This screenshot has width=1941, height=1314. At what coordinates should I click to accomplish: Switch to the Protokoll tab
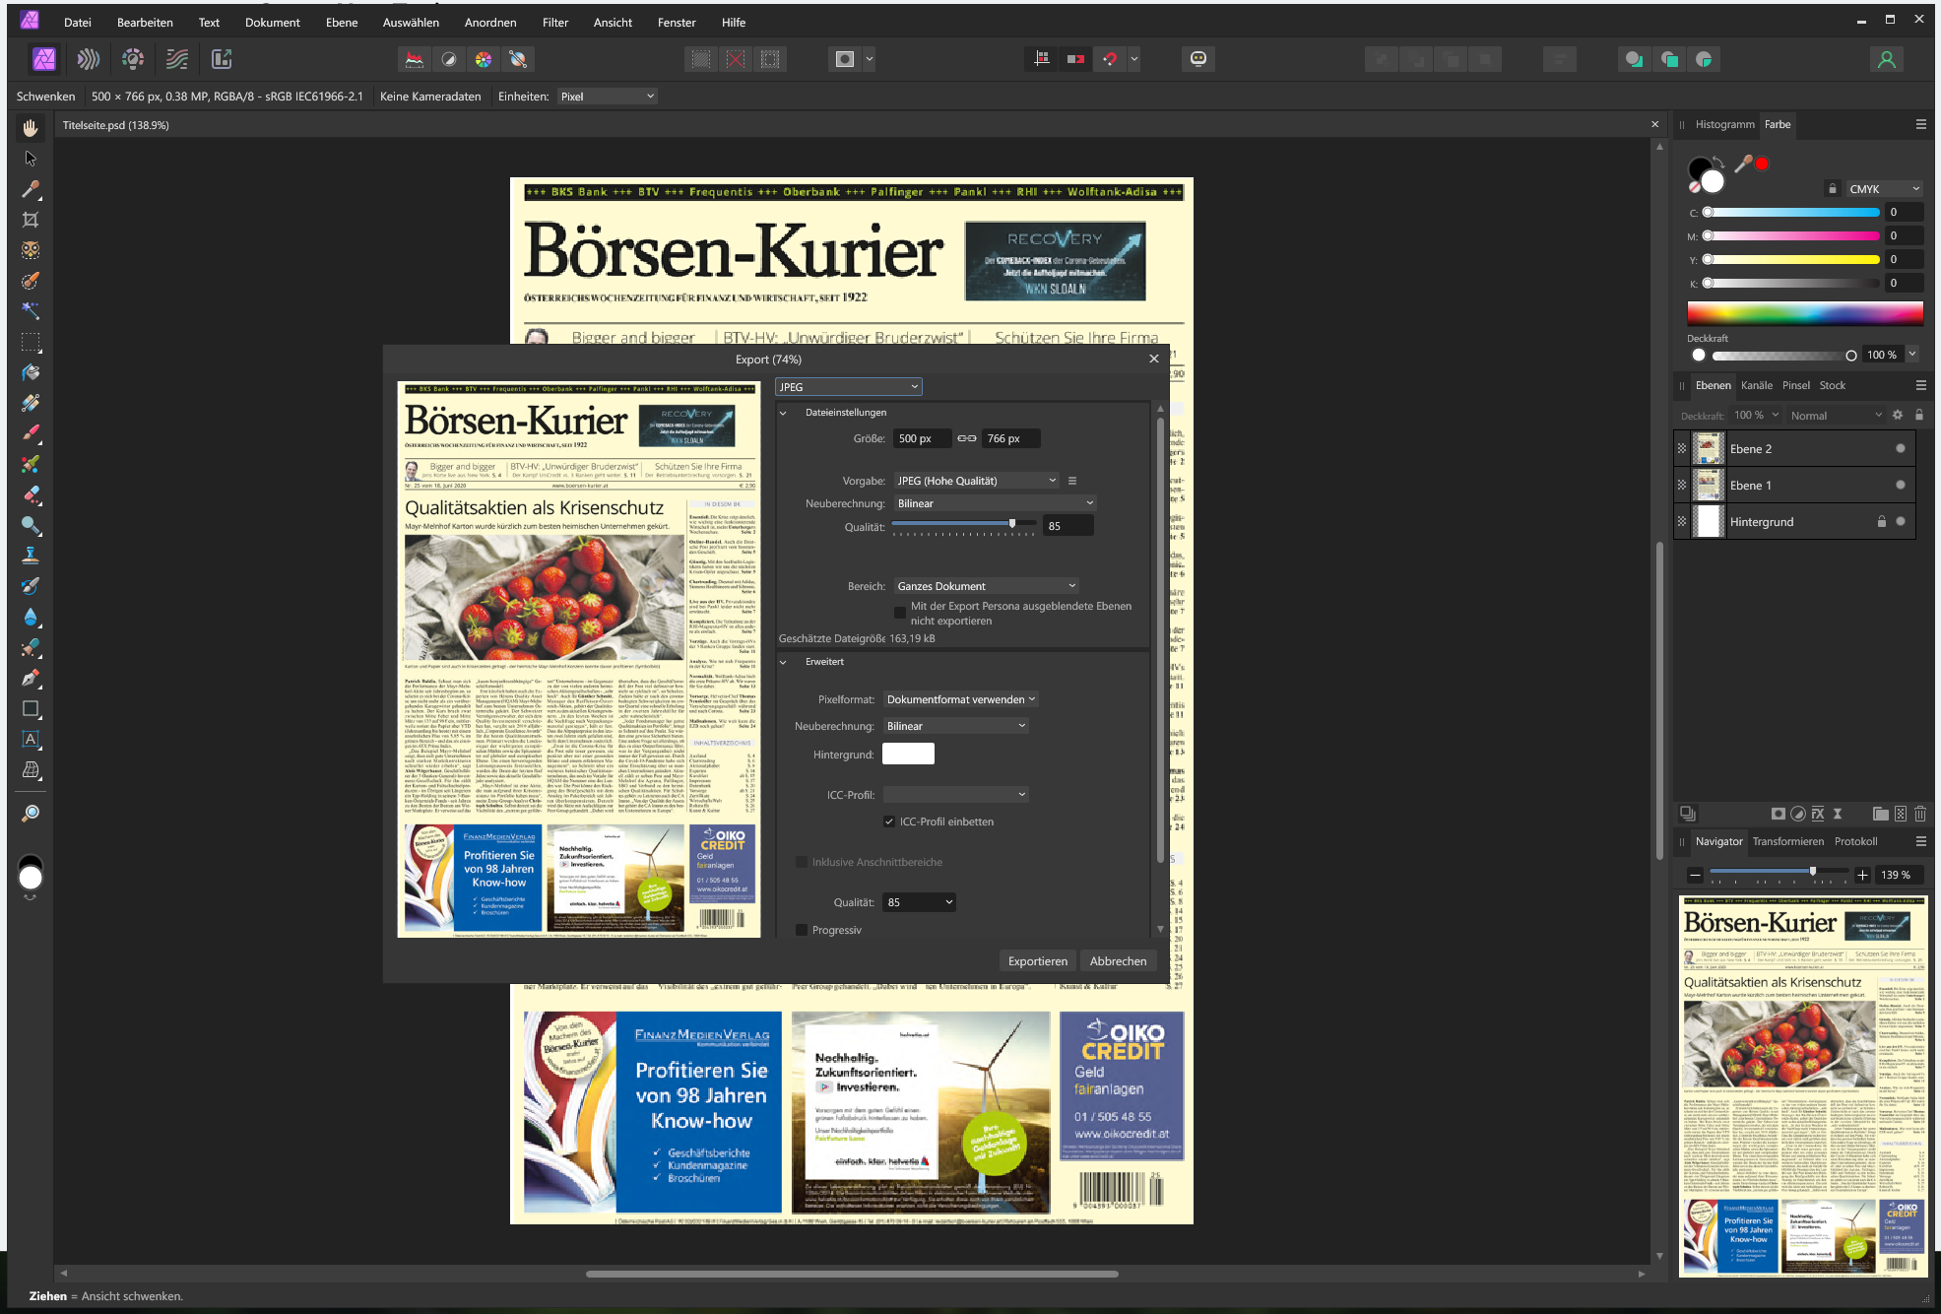(x=1855, y=841)
